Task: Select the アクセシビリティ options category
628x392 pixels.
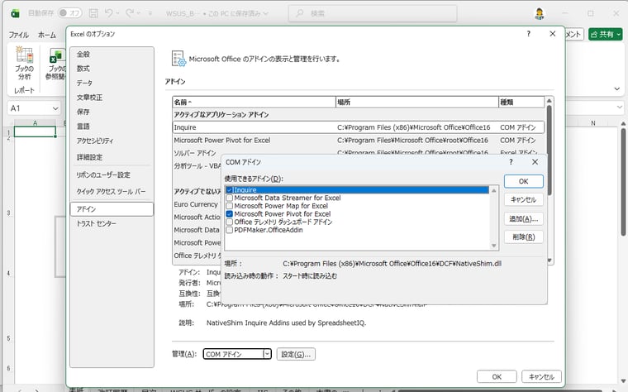Action: coord(112,141)
